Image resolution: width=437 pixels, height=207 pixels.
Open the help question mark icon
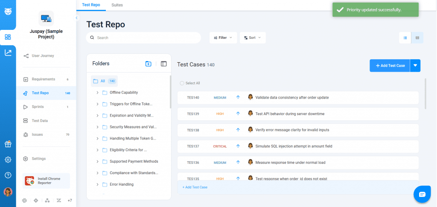8,175
